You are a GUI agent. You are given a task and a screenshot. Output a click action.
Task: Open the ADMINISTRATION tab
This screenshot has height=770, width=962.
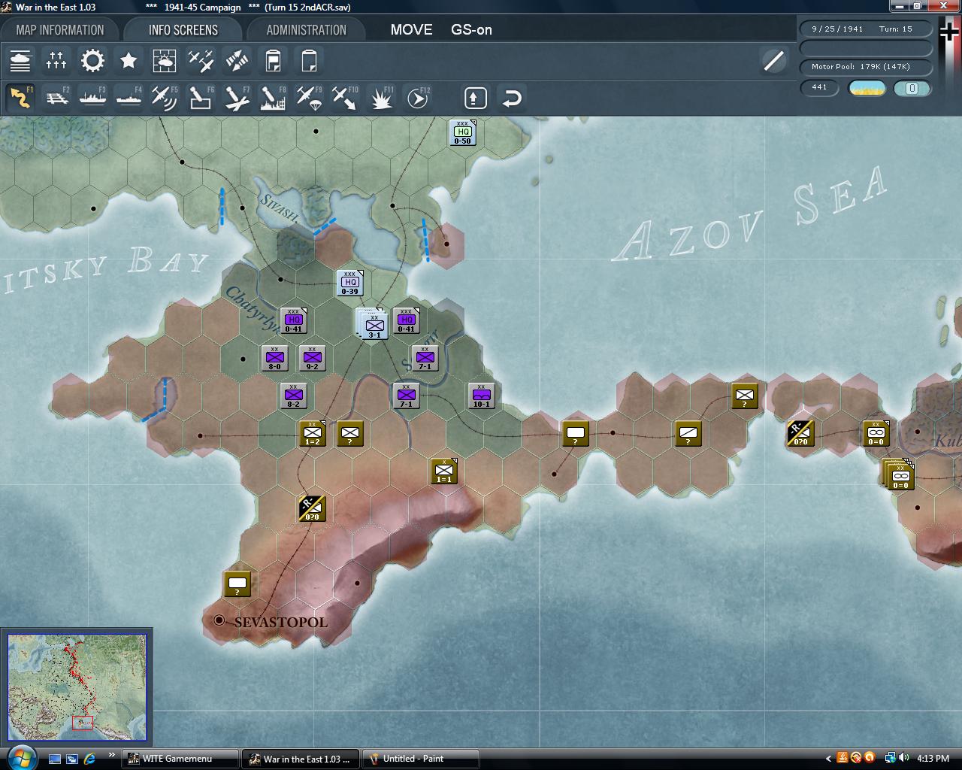306,30
